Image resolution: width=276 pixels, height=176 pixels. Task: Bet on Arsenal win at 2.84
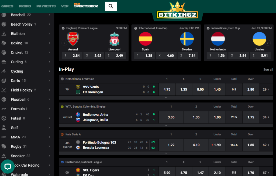tap(72, 55)
